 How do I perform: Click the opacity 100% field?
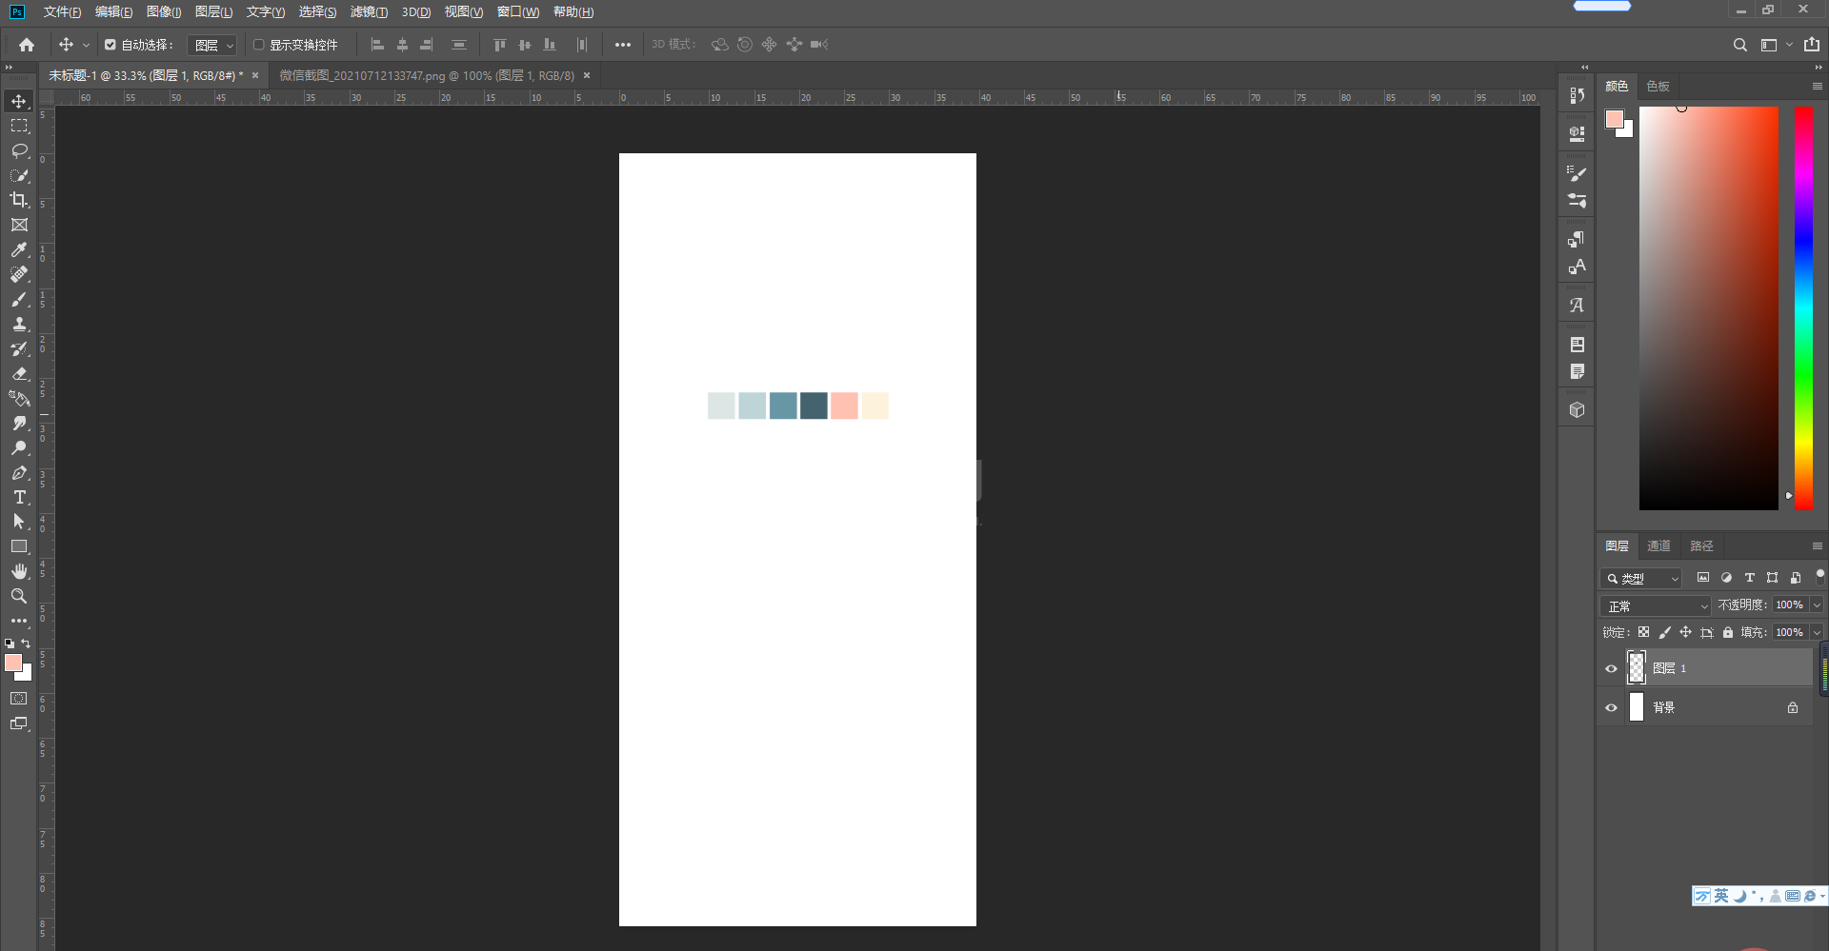coord(1790,605)
